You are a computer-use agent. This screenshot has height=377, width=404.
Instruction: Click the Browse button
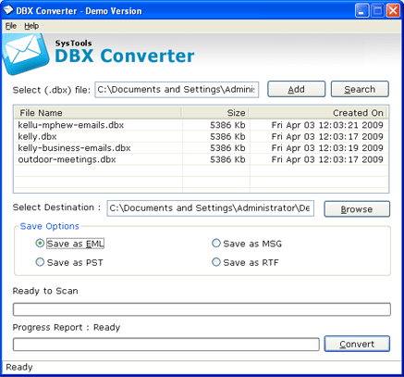357,209
